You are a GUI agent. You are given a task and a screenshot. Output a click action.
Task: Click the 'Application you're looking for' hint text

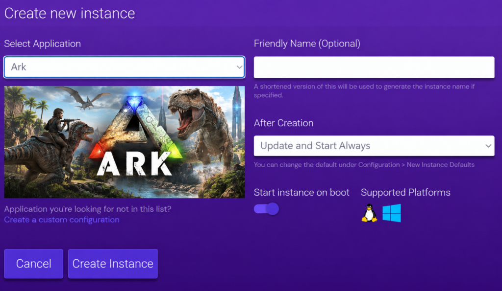tap(88, 209)
